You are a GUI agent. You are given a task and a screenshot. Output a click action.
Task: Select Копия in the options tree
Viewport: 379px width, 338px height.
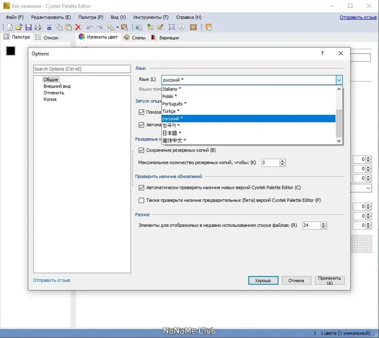50,99
